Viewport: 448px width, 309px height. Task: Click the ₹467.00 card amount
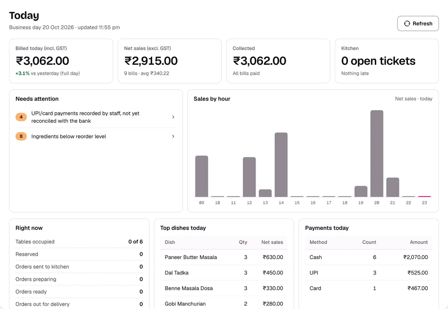[418, 288]
